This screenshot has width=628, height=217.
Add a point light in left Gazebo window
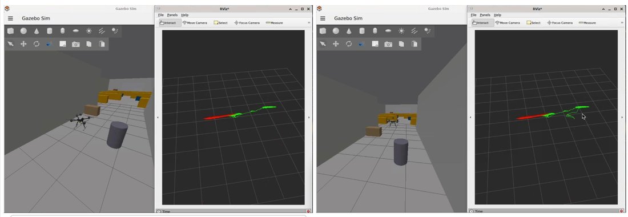(88, 31)
